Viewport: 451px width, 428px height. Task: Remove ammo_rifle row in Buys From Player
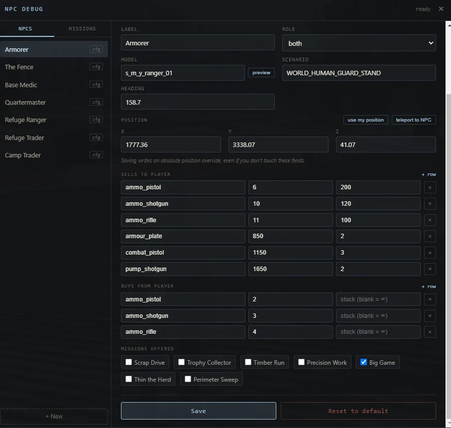click(x=430, y=332)
